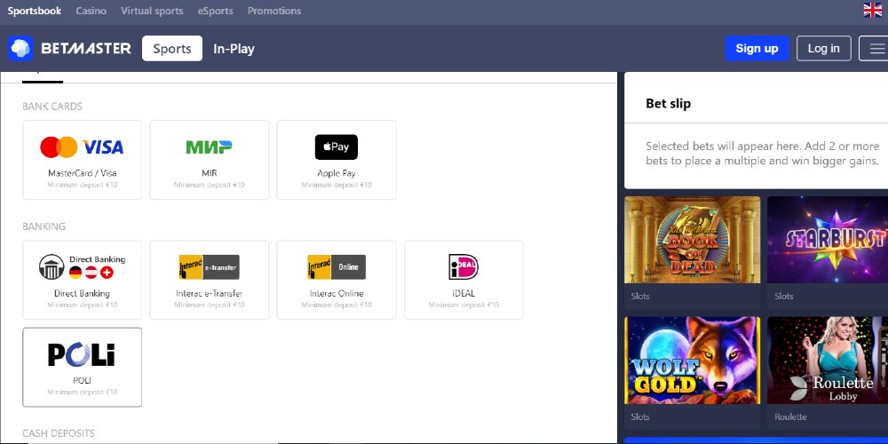This screenshot has width=888, height=444.
Task: Open the Book of Dead slot thumbnail
Action: [x=693, y=240]
